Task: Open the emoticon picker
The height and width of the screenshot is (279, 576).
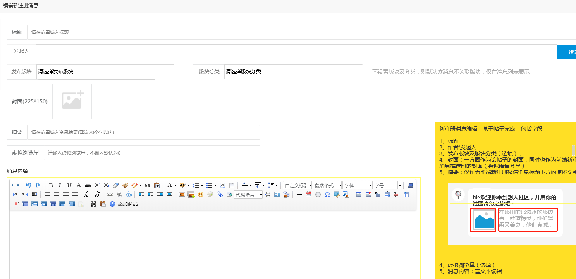Action: click(200, 195)
